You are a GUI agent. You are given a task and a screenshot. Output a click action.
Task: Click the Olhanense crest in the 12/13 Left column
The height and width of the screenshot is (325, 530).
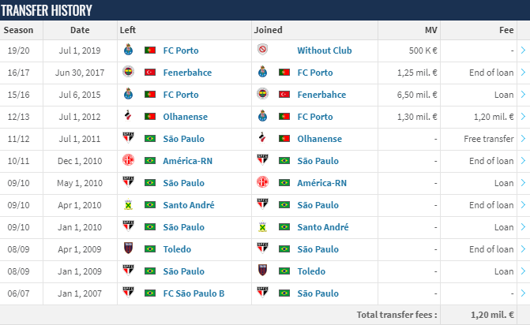coord(128,116)
